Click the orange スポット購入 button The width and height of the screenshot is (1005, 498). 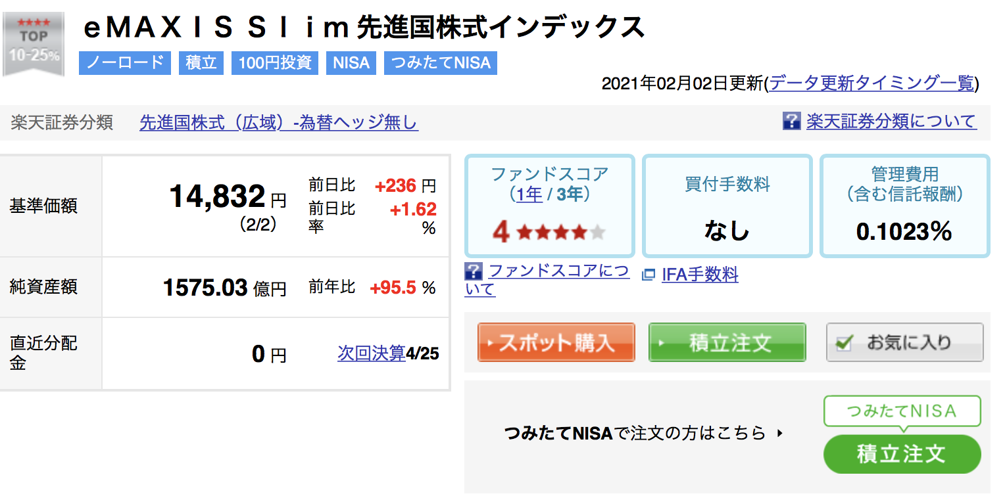(556, 342)
